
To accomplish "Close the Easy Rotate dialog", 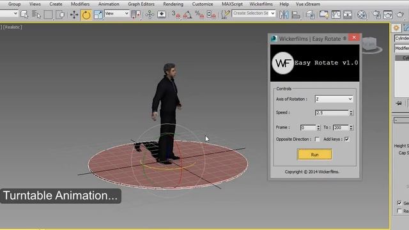I will click(x=354, y=38).
